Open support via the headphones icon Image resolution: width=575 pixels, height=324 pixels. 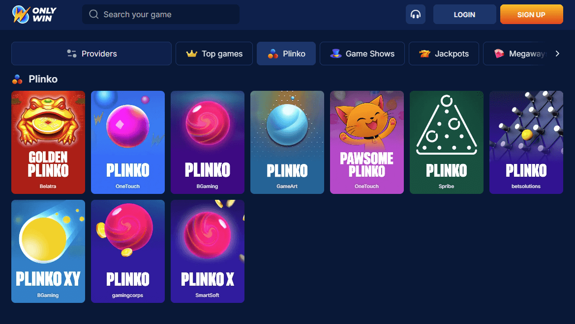point(416,14)
